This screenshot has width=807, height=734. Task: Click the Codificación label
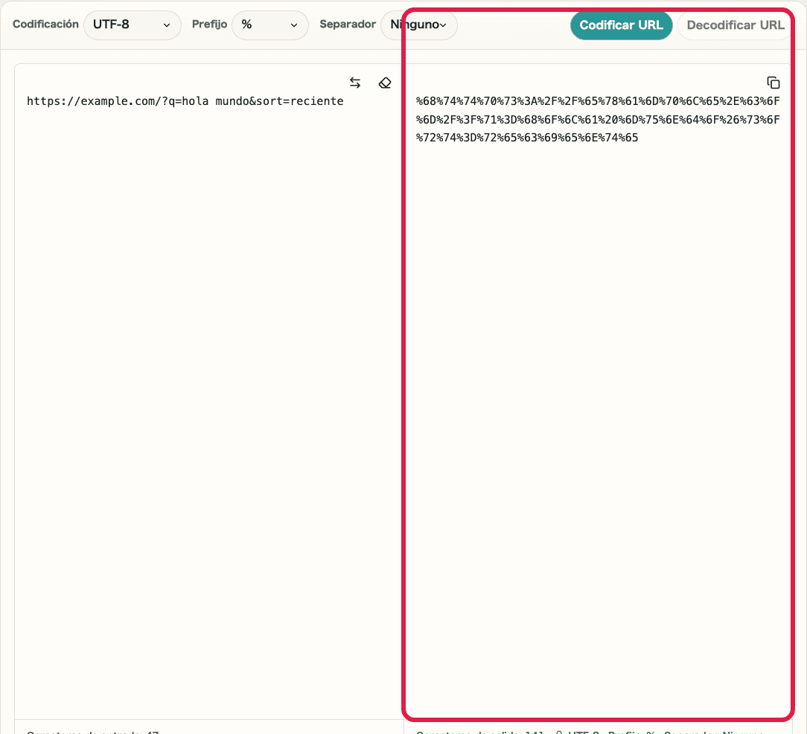pos(45,24)
